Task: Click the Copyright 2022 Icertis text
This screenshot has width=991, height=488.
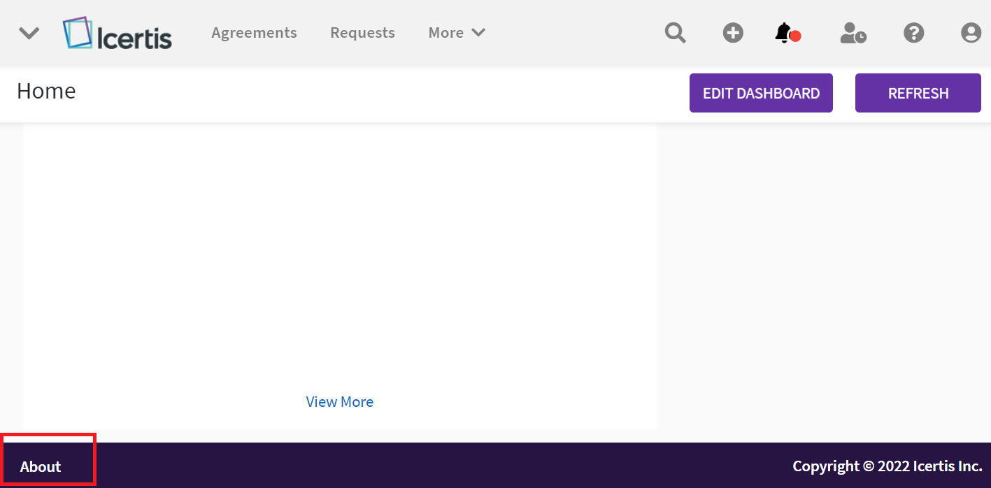Action: coord(887,466)
